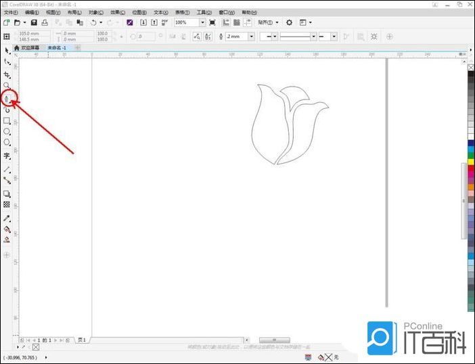Image resolution: width=475 pixels, height=364 pixels.
Task: Open the 文件 menu
Action: click(x=12, y=12)
